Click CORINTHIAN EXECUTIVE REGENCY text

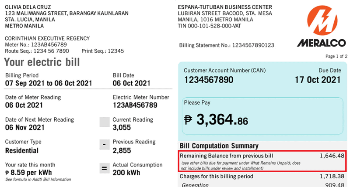[47, 38]
